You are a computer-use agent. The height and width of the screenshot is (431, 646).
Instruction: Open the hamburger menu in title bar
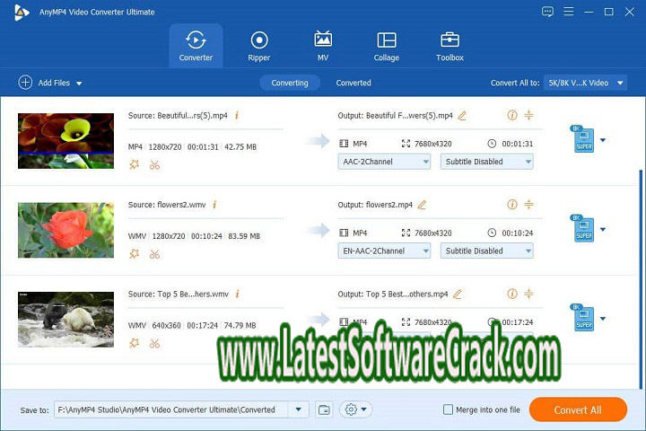coord(569,12)
